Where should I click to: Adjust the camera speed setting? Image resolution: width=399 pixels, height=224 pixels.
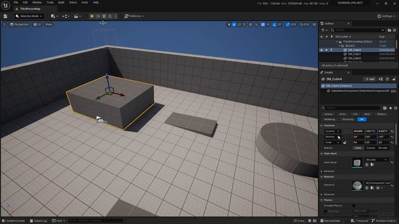point(304,24)
